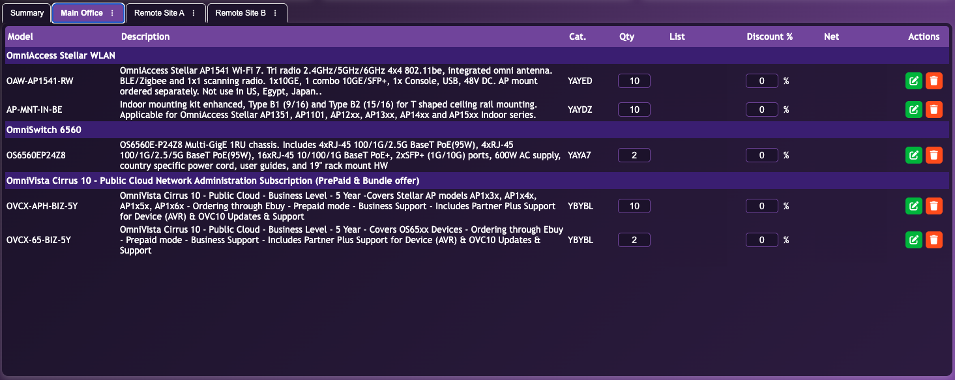Select the OmniAccess Stellar WLAN group row
This screenshot has width=955, height=380.
tap(477, 55)
